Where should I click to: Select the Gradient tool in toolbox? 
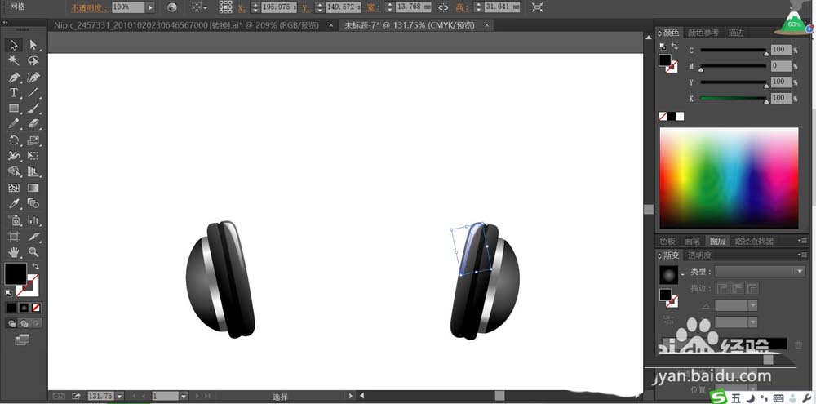[33, 188]
